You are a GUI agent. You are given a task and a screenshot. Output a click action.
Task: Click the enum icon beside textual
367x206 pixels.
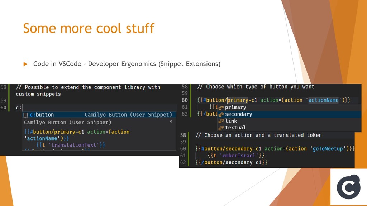point(221,128)
